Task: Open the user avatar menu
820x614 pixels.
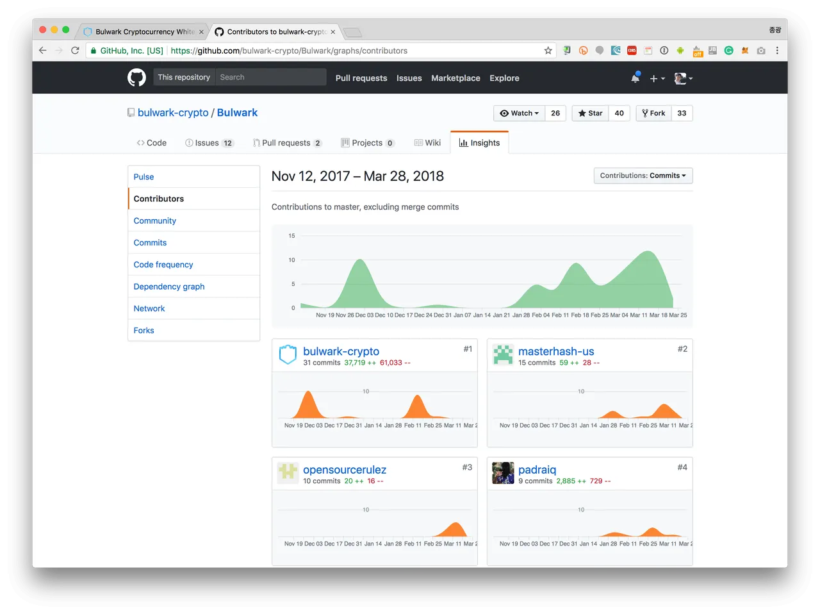Action: tap(684, 78)
